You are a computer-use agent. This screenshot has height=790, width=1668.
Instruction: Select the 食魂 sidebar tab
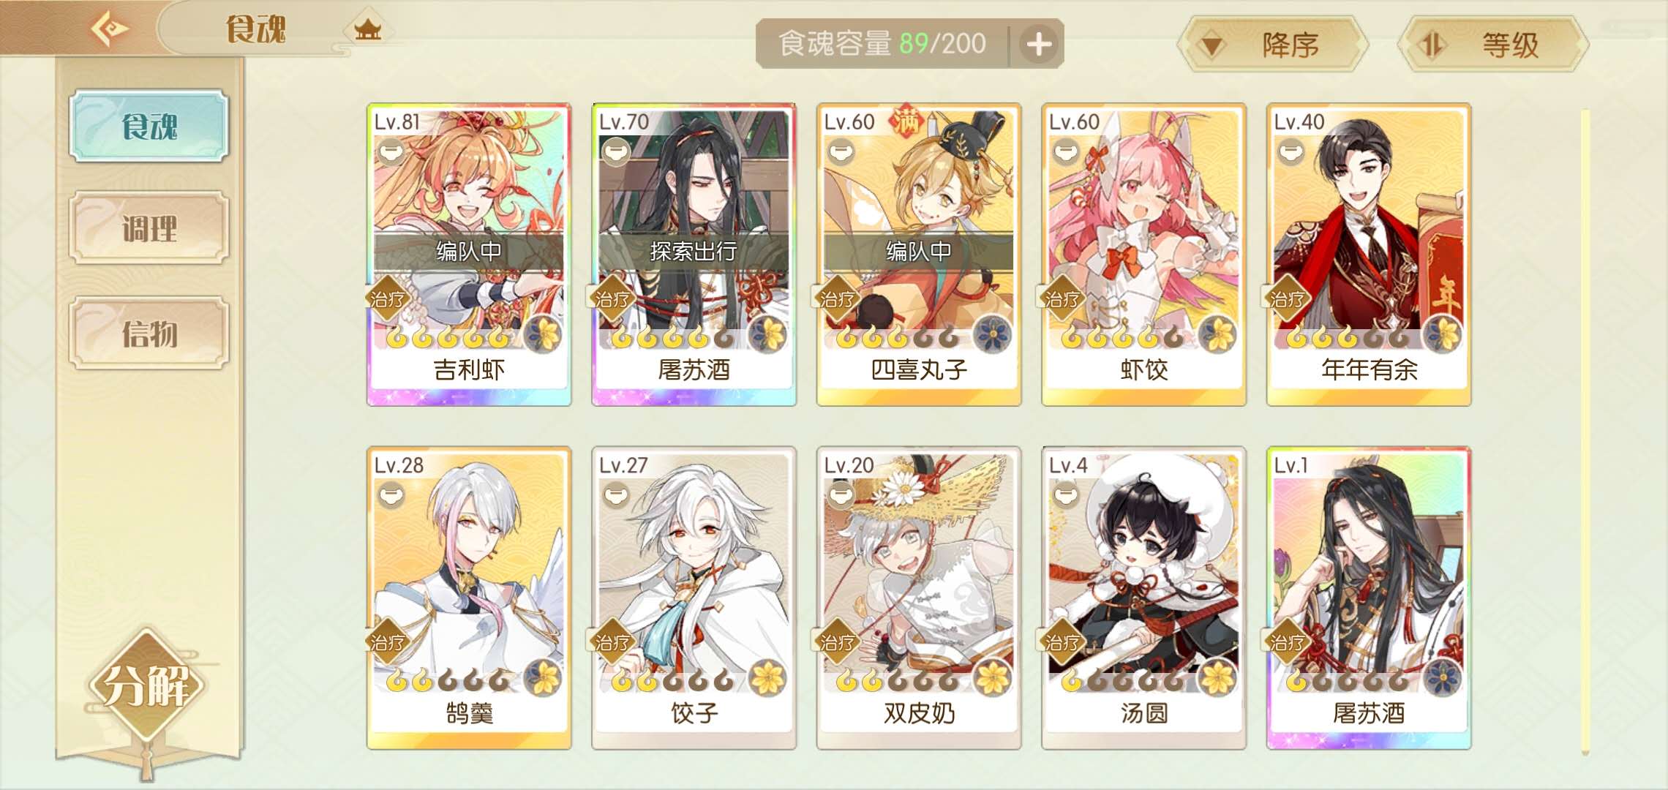pyautogui.click(x=149, y=126)
